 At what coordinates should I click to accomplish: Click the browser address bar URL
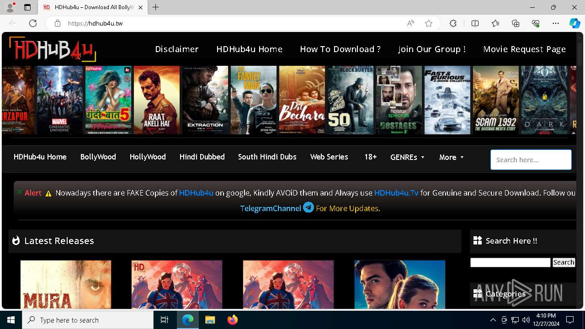click(x=96, y=23)
